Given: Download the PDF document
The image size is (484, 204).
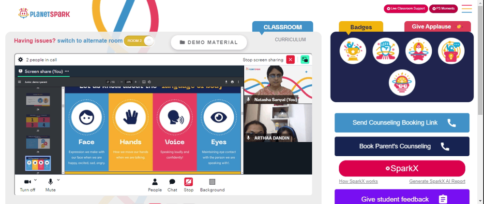Looking at the screenshot, I should coord(226,82).
